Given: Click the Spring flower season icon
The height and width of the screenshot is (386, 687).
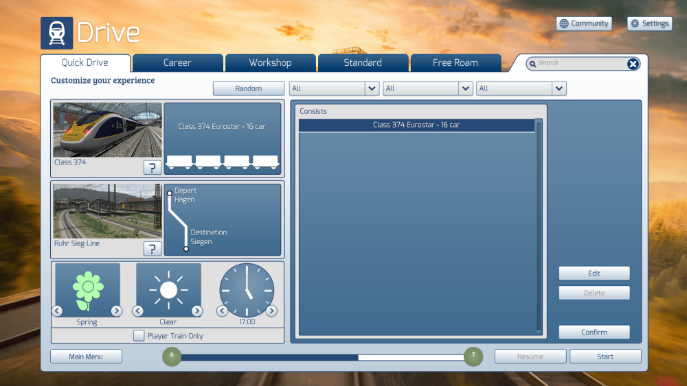Looking at the screenshot, I should point(88,290).
